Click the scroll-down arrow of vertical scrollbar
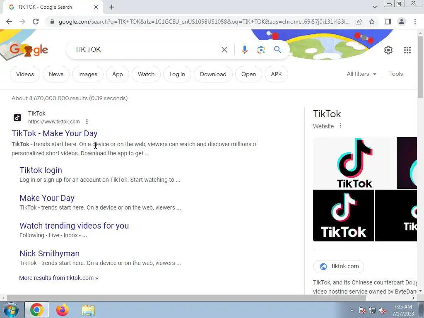Image resolution: width=424 pixels, height=318 pixels. coord(420,291)
